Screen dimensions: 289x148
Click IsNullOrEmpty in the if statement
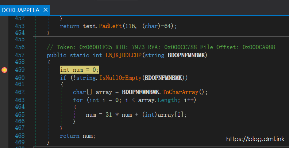122,77
